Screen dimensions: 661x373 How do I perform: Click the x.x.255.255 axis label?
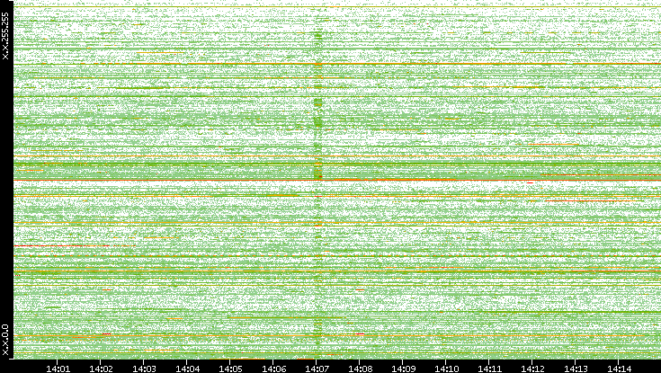(5, 36)
